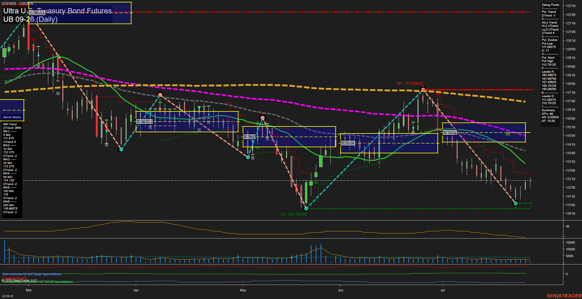Image resolution: width=582 pixels, height=299 pixels.
Task: Click the 40 indicator axis label
Action: tap(568, 226)
